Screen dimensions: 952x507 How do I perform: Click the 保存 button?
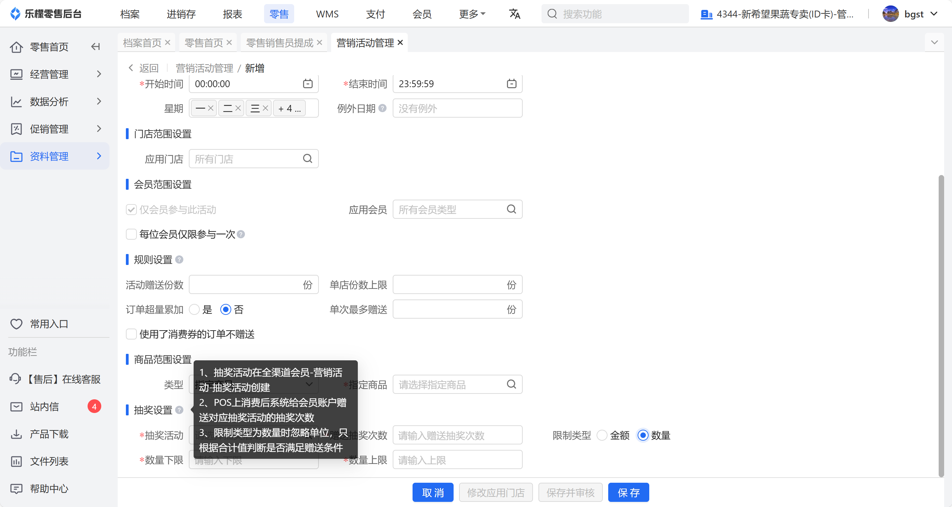(628, 492)
